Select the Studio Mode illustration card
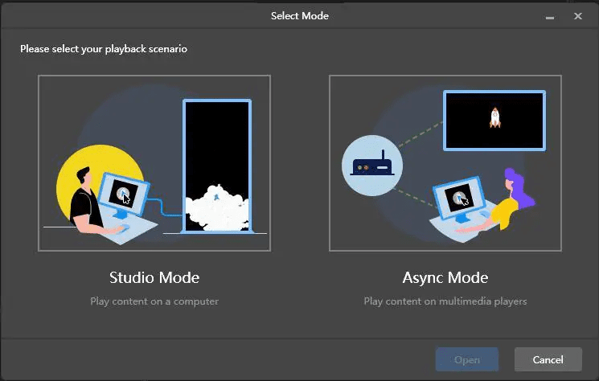599x381 pixels. coord(154,163)
